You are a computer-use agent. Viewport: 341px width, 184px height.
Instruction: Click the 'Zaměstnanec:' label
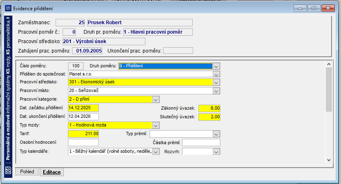[34, 23]
